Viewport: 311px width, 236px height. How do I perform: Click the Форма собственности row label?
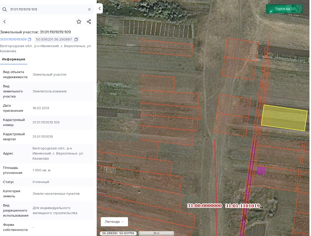click(x=15, y=227)
